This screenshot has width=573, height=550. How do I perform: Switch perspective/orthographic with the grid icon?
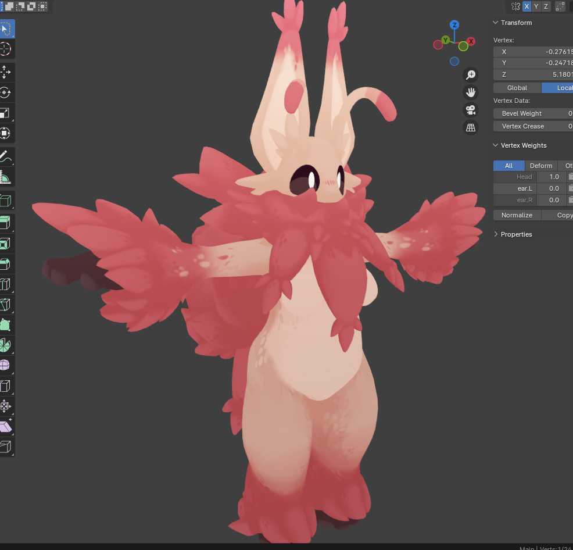pos(471,128)
